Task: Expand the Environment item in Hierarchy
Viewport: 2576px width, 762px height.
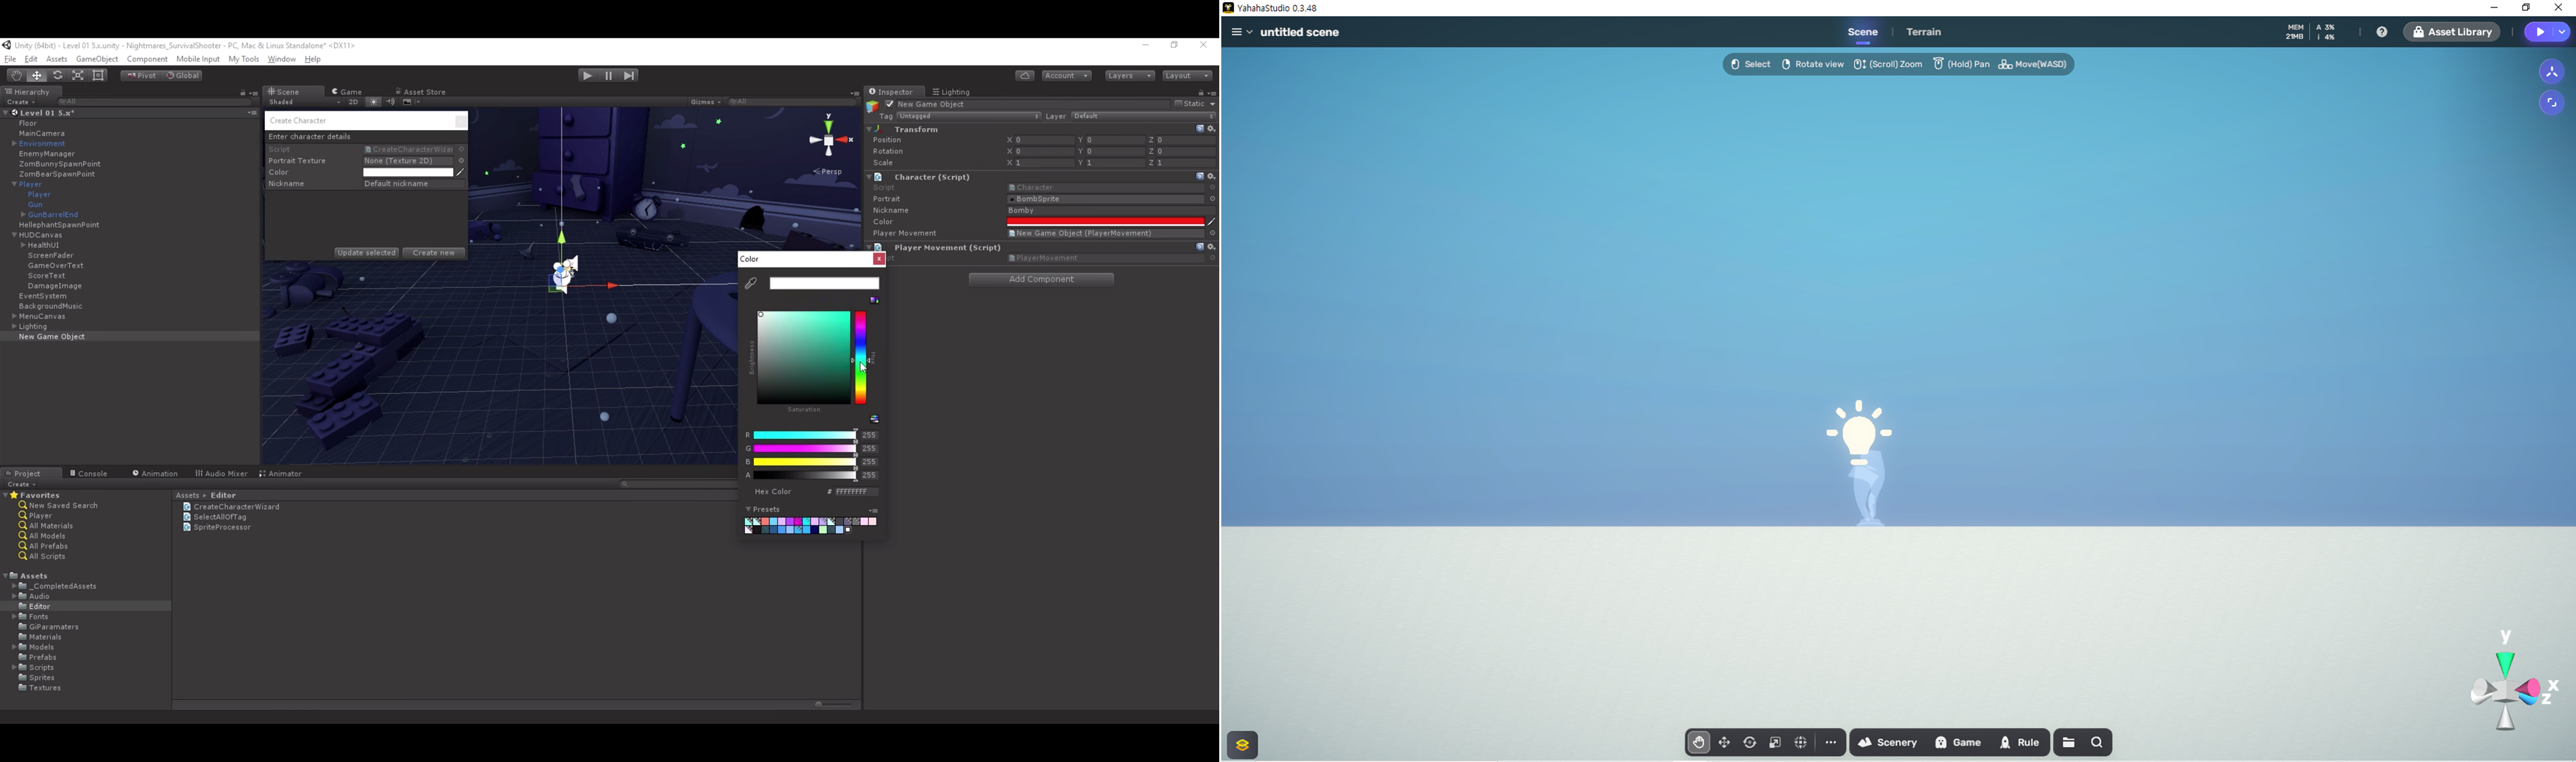Action: [15, 144]
